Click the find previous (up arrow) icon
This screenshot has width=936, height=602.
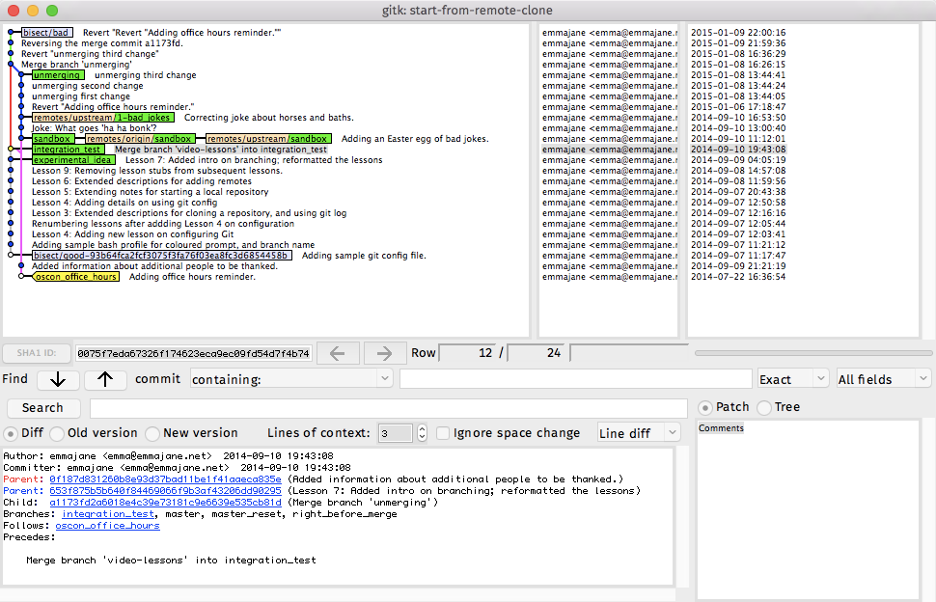tap(105, 379)
